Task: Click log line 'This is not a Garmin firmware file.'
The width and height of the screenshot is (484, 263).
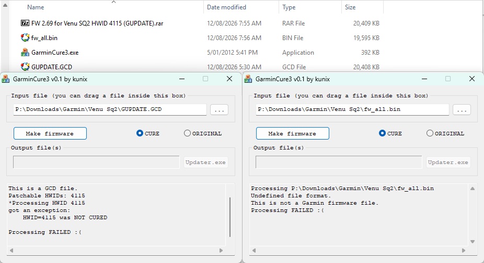Action: pyautogui.click(x=315, y=203)
